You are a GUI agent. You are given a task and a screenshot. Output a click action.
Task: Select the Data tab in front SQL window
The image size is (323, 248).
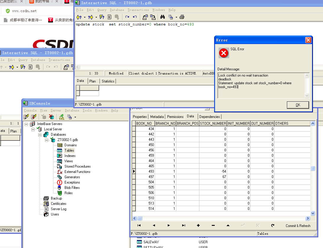(x=80, y=81)
